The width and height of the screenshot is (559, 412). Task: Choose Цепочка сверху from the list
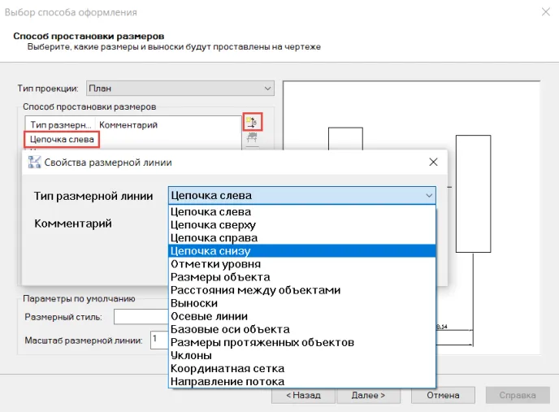click(x=213, y=225)
